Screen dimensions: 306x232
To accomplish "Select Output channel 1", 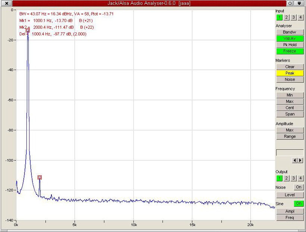I will point(279,178).
